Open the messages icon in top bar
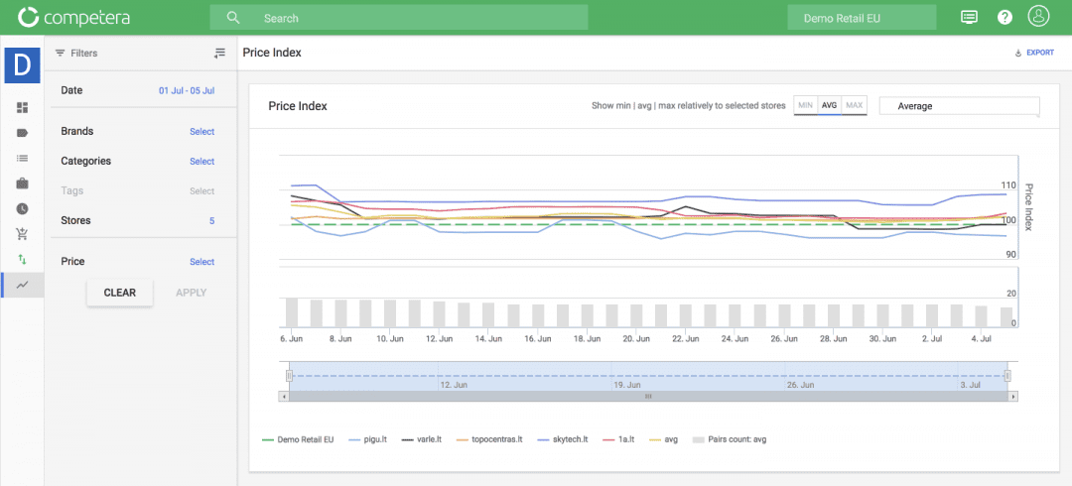This screenshot has width=1072, height=486. coord(969,18)
